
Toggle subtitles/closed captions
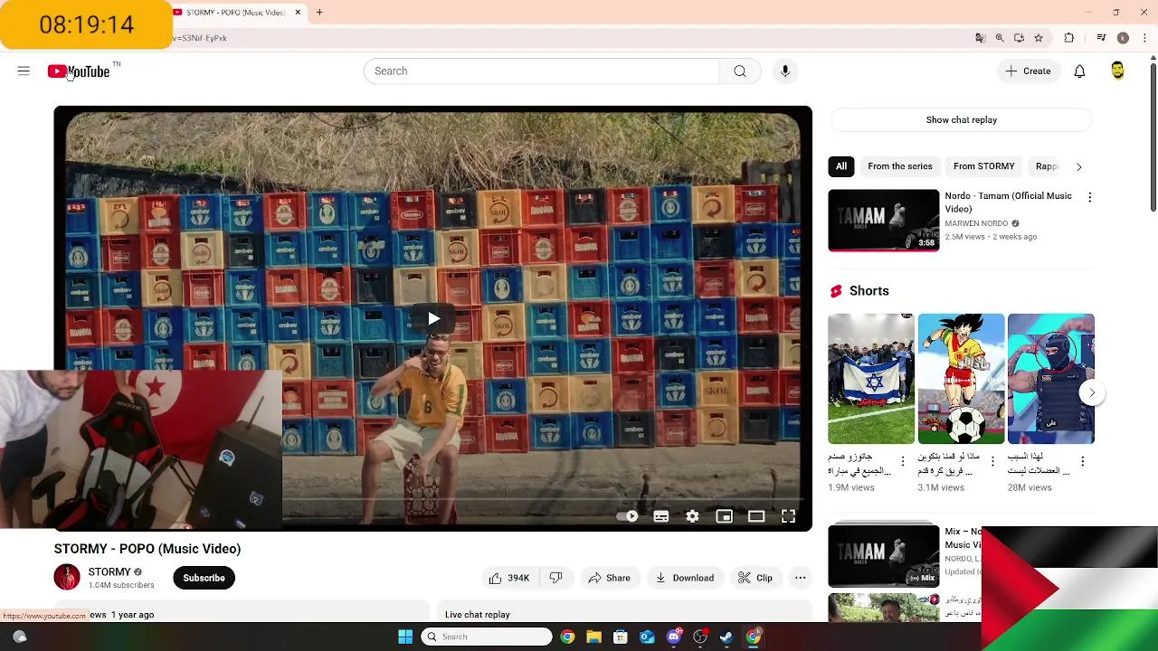(x=661, y=516)
